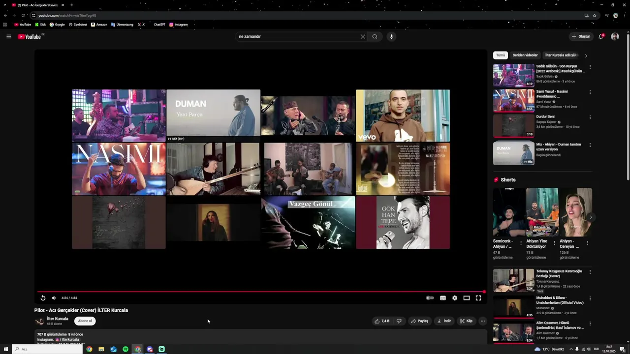Mute the video using the speaker icon
The image size is (630, 354).
click(x=54, y=298)
